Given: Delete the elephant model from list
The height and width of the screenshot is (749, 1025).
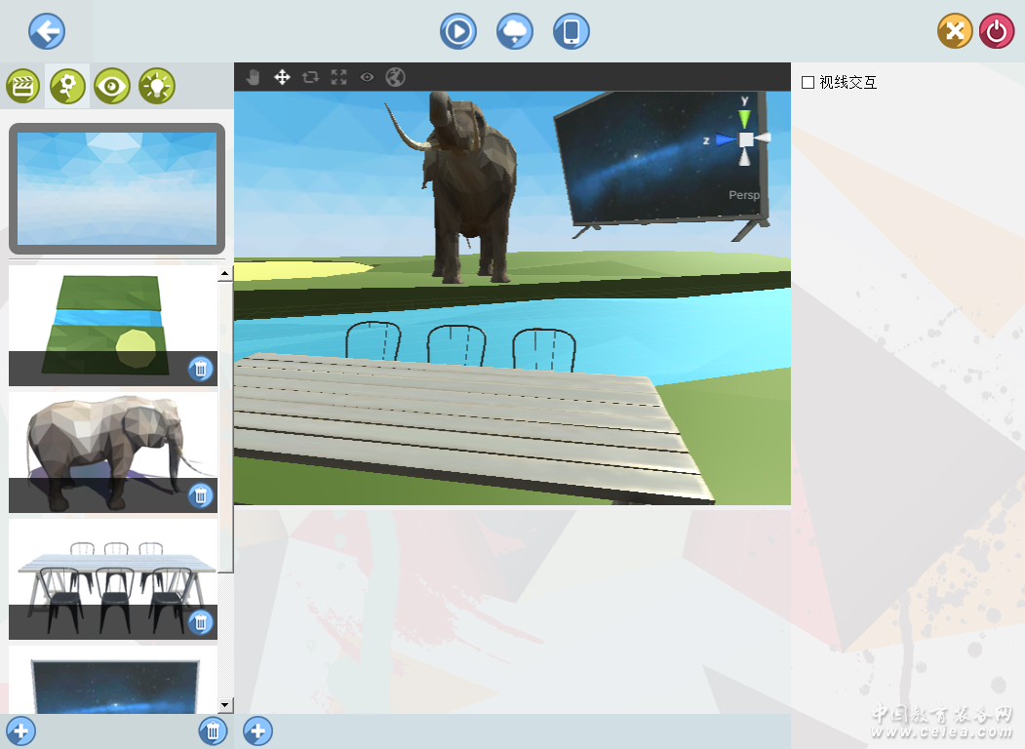Looking at the screenshot, I should pos(200,495).
